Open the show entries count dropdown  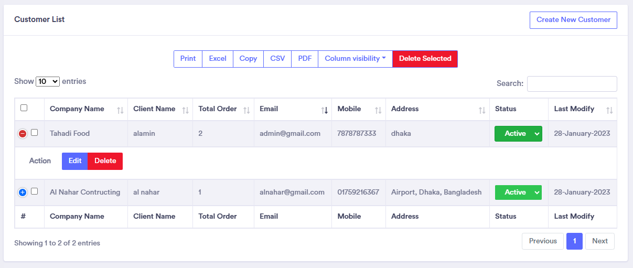(x=48, y=82)
